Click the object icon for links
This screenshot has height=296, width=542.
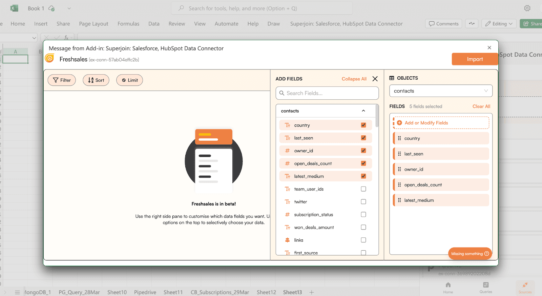coord(288,240)
